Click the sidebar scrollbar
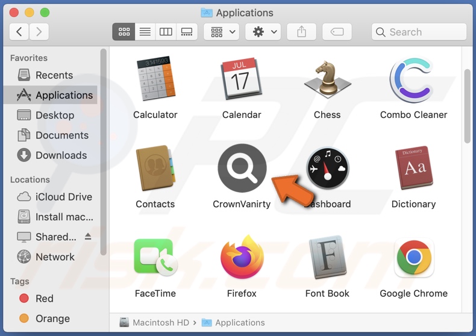This screenshot has height=336, width=476. [104, 152]
